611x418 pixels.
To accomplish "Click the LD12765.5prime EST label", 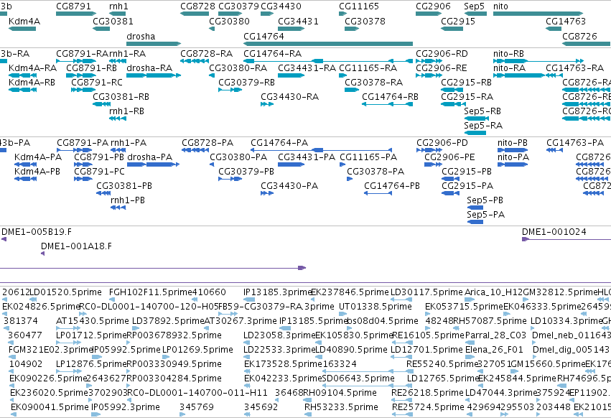I will tap(443, 378).
